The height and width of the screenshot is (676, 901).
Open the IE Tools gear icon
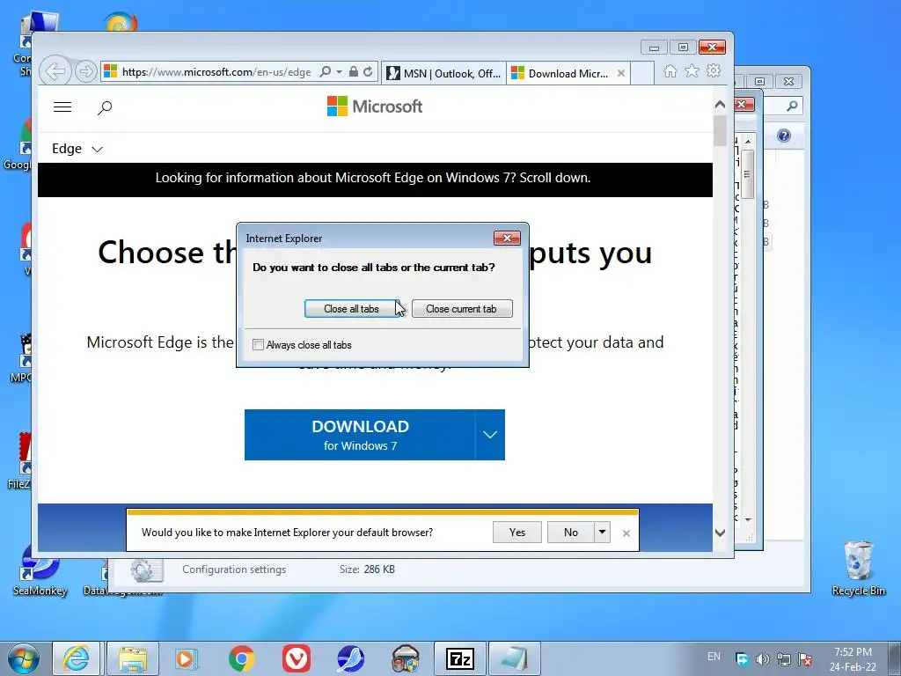pyautogui.click(x=714, y=71)
